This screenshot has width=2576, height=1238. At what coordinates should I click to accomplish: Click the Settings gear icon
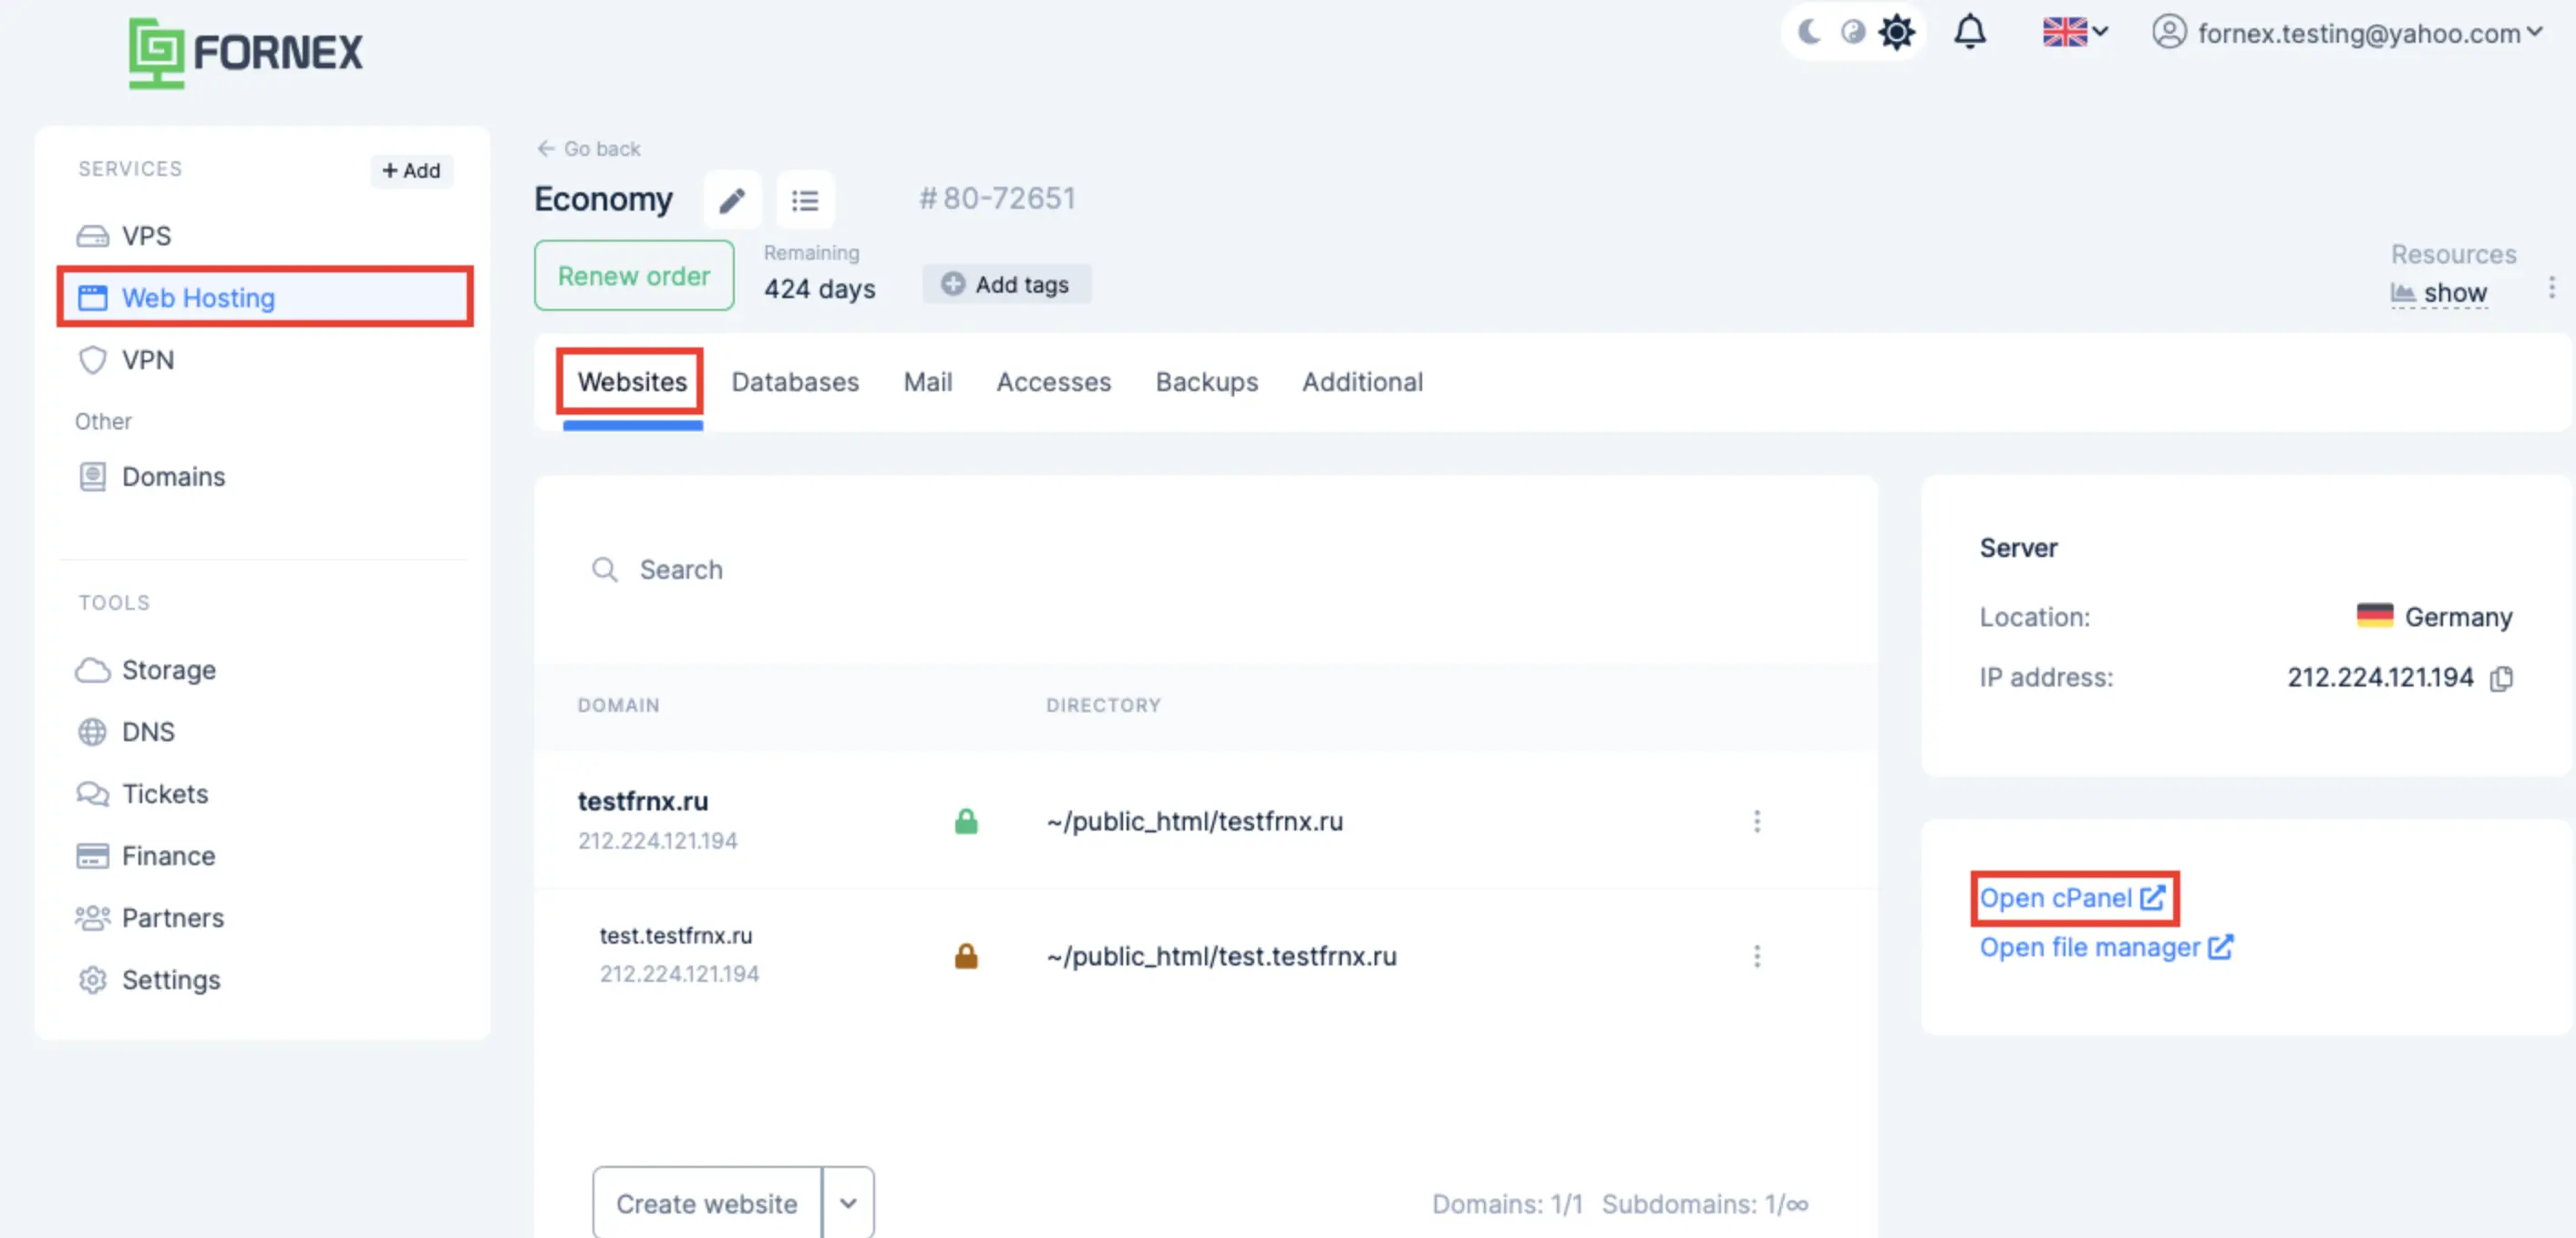click(93, 980)
